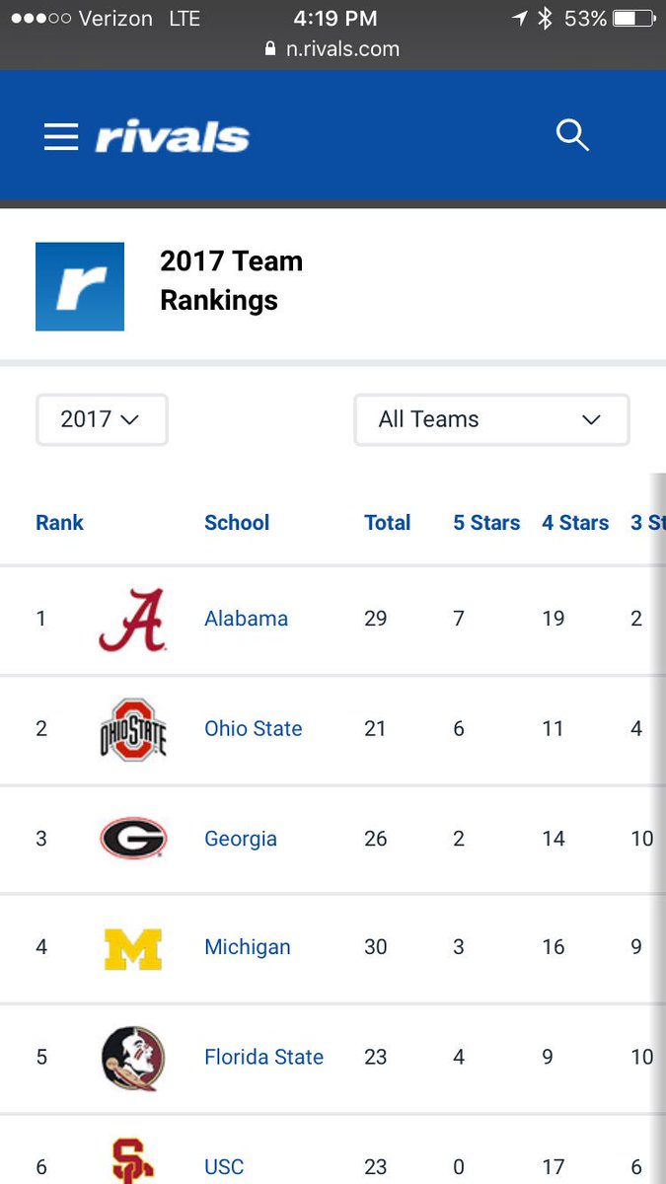Expand the All Teams dropdown

point(491,419)
